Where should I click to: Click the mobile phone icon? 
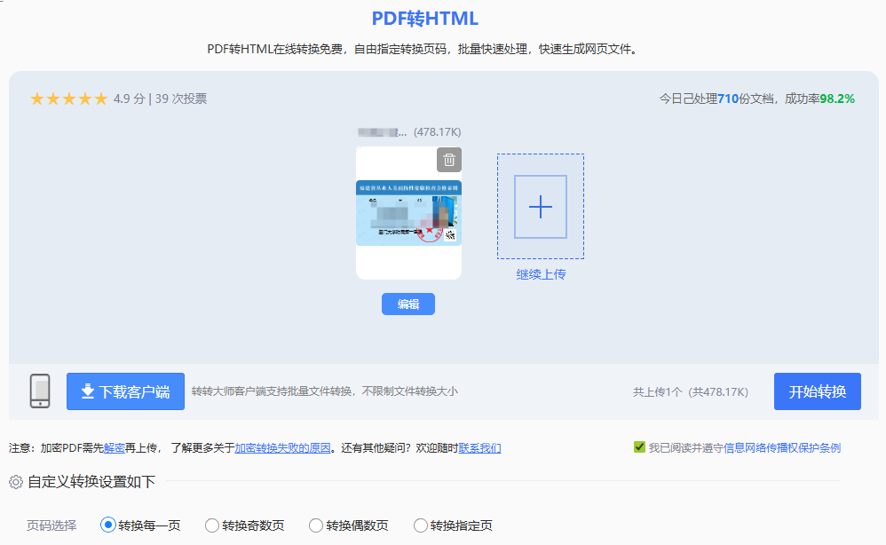(40, 391)
